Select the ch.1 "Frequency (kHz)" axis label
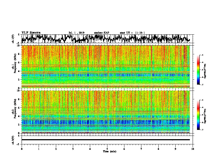 point(15,63)
